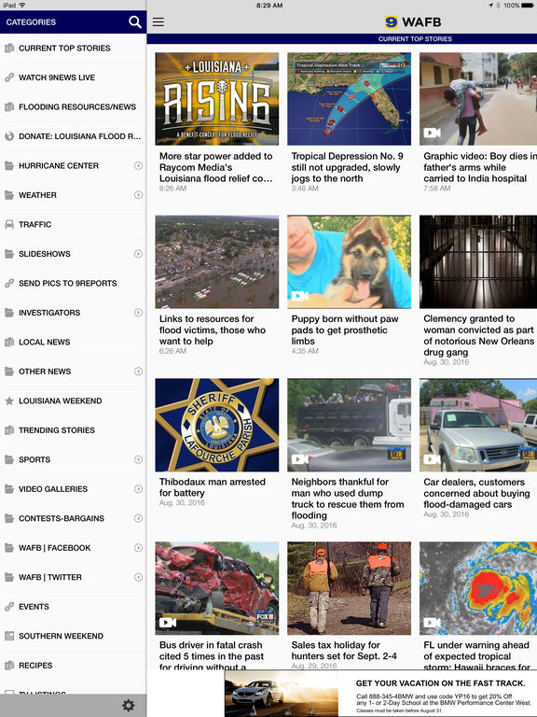Tap the 8:29 AM status bar clock
The height and width of the screenshot is (717, 537).
269,6
